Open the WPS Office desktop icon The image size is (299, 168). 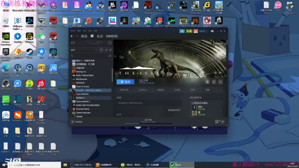click(x=41, y=101)
